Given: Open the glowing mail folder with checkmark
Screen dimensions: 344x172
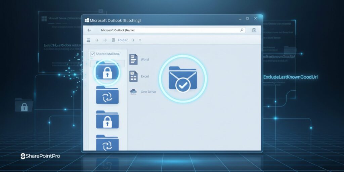Looking at the screenshot, I should pos(183,79).
